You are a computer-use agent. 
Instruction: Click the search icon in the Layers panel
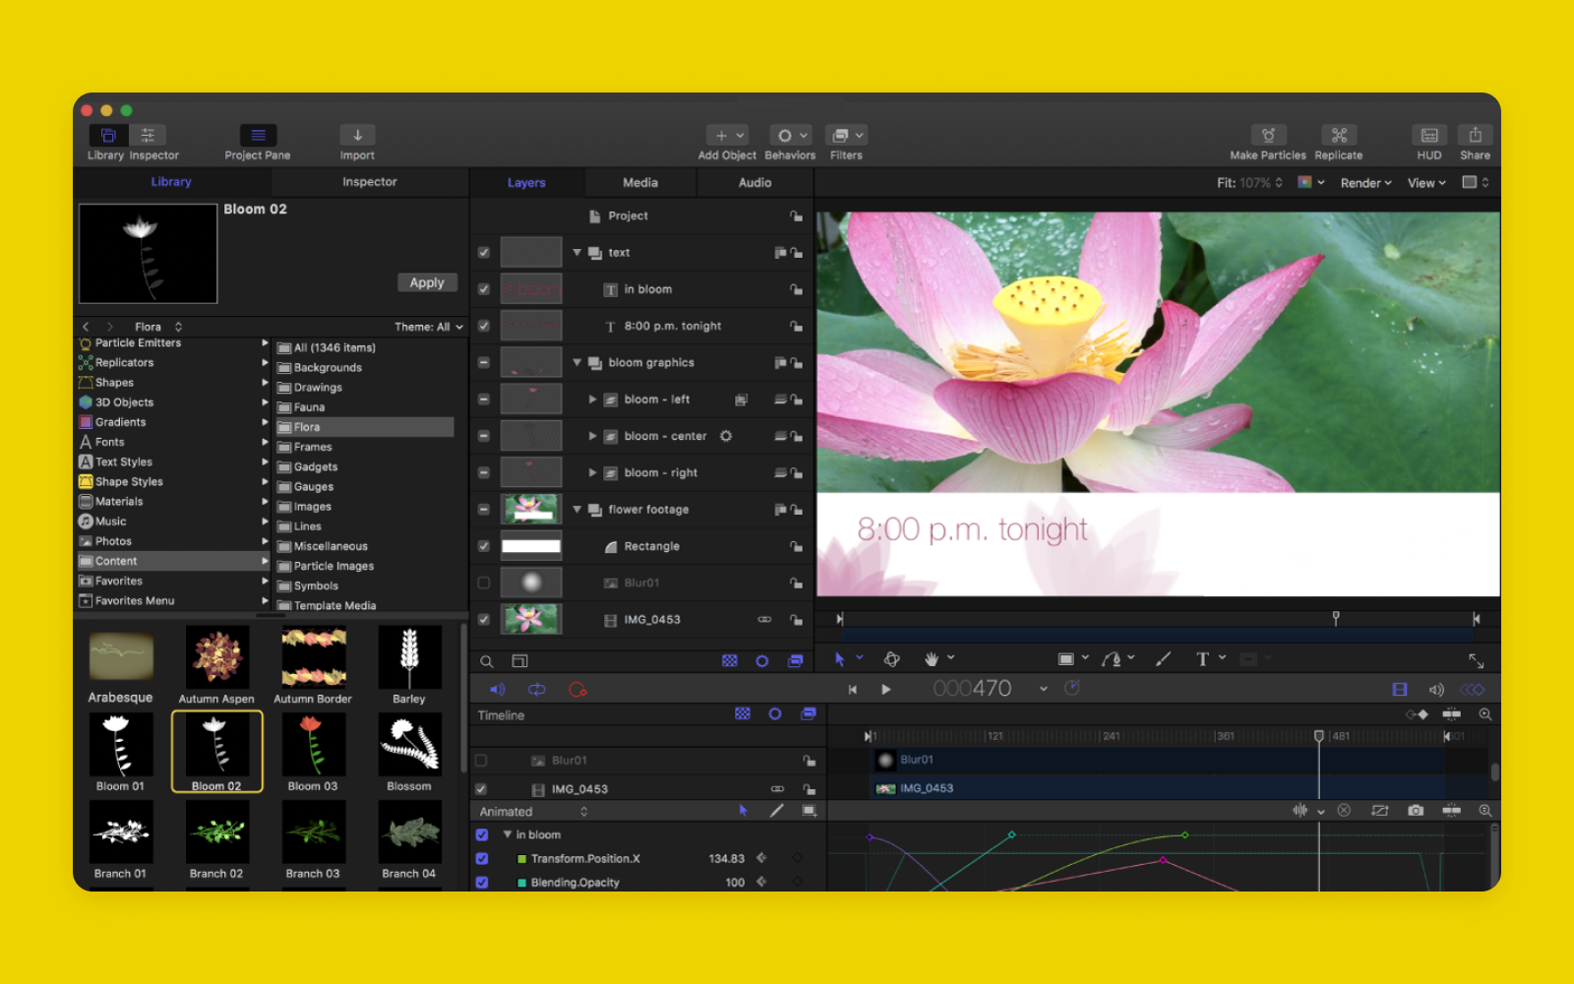[x=486, y=660]
